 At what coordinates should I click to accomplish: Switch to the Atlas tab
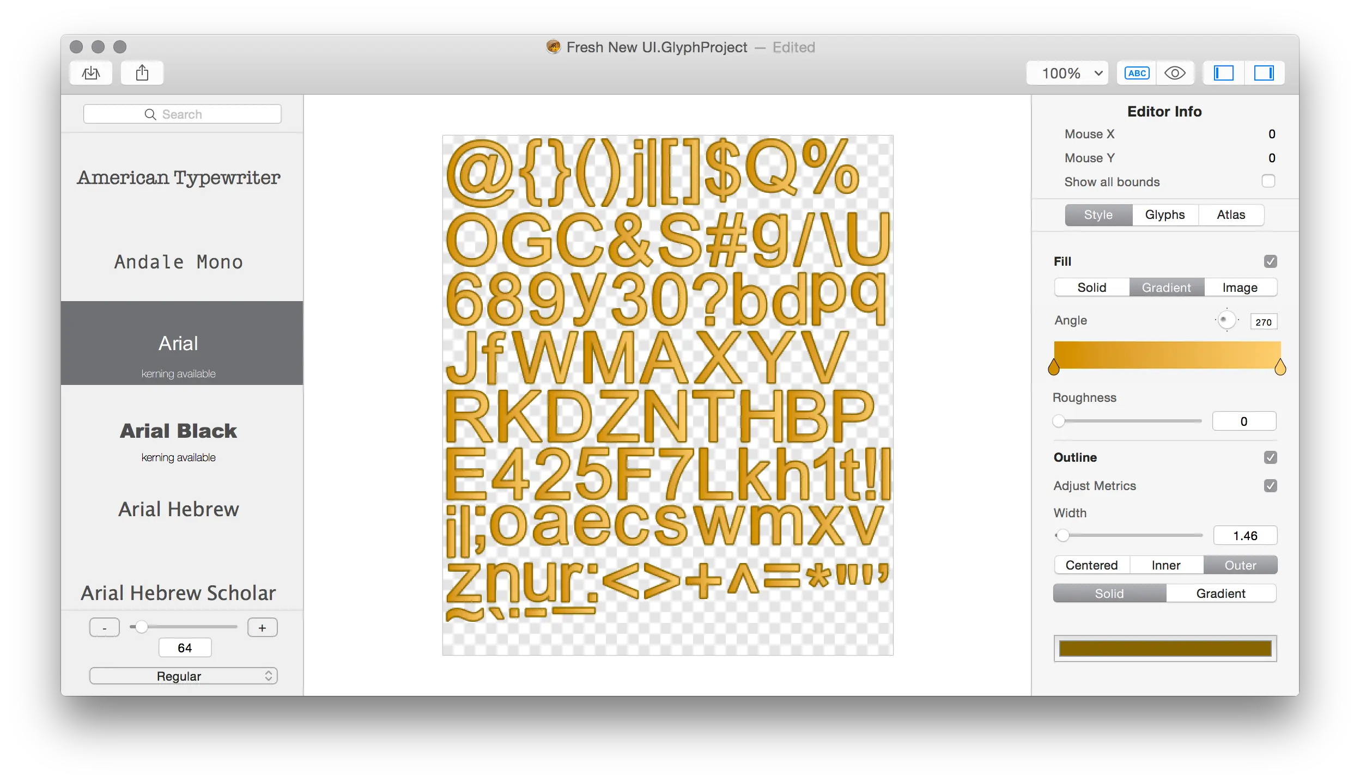click(x=1231, y=215)
